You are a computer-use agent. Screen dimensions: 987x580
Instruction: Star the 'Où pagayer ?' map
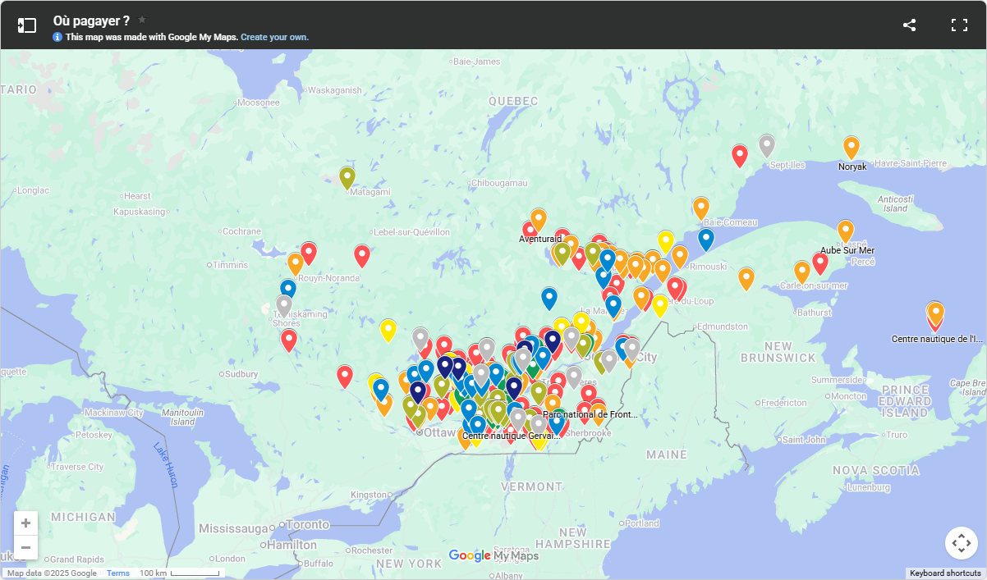[142, 20]
